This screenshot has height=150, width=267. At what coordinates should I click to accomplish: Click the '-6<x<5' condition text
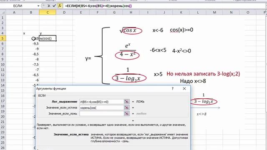(x=158, y=50)
